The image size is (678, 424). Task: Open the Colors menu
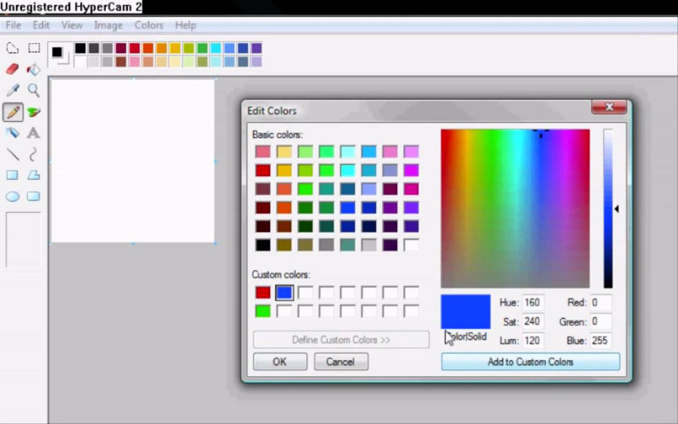[x=149, y=25]
